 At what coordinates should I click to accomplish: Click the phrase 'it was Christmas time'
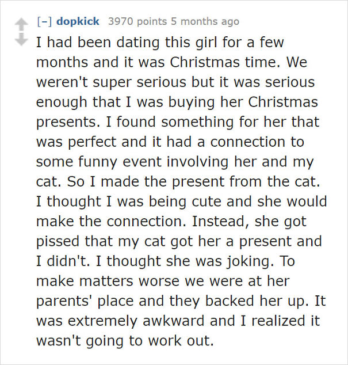pyautogui.click(x=210, y=60)
